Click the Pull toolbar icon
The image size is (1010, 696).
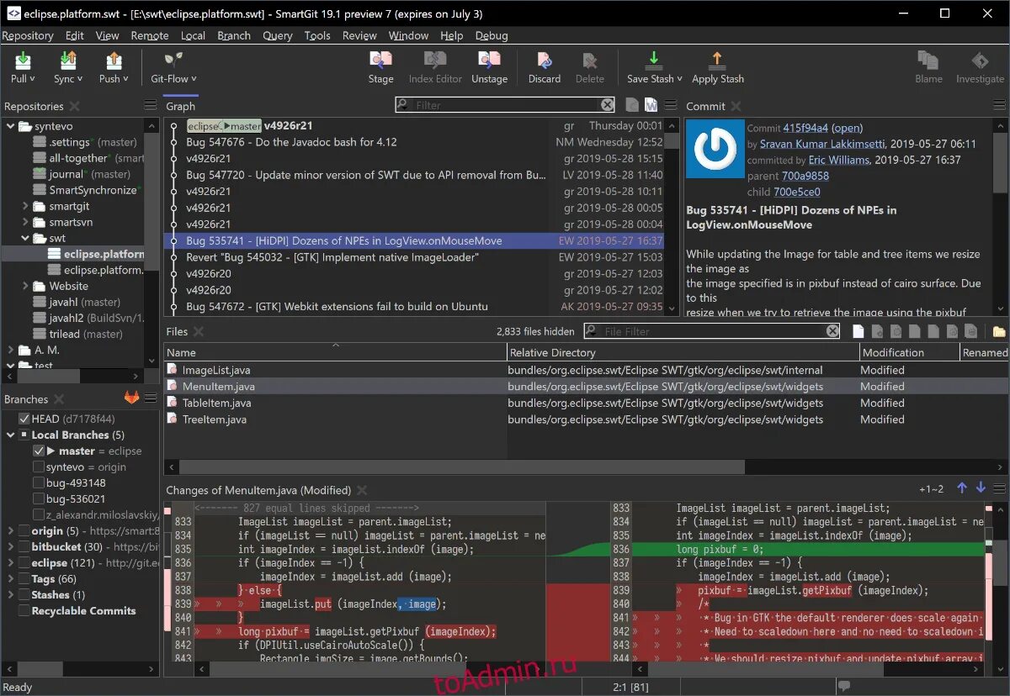coord(23,61)
